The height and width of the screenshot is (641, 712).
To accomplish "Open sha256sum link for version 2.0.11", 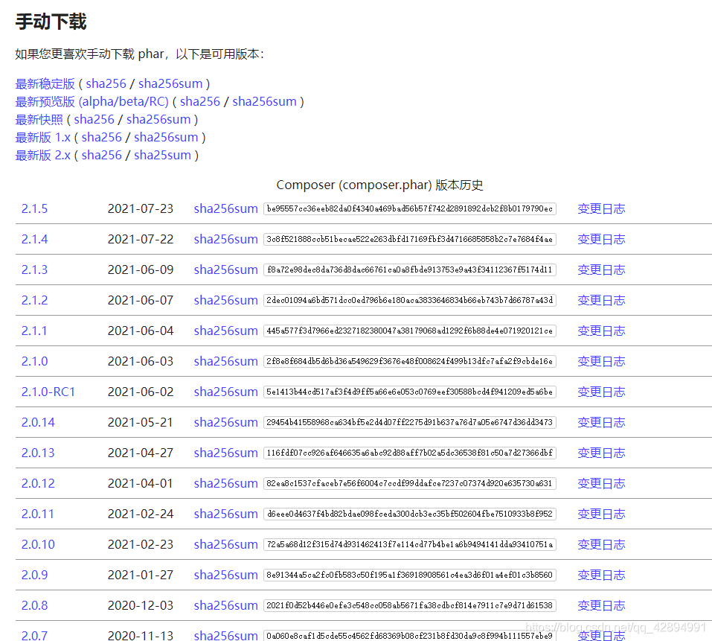I will [x=225, y=514].
